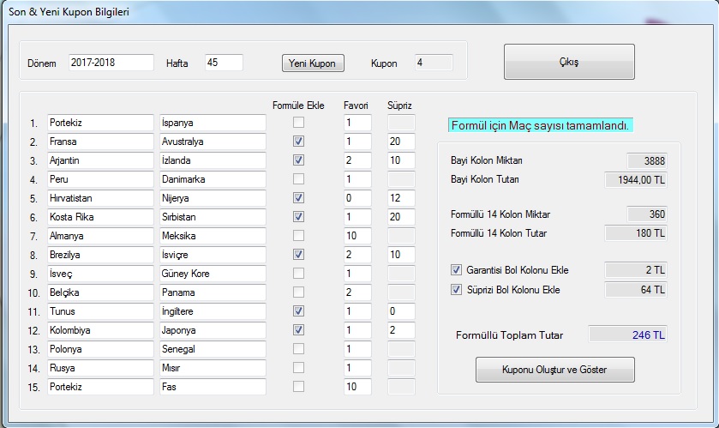Screen dimensions: 719x428
Task: Click the Meksika team field
Action: 213,236
